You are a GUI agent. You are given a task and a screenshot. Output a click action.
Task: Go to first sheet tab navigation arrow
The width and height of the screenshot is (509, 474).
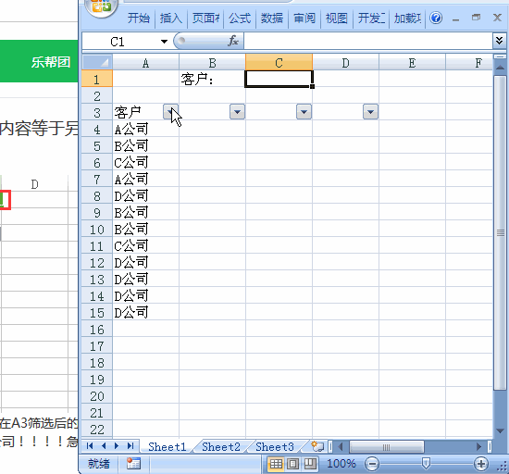click(x=90, y=445)
